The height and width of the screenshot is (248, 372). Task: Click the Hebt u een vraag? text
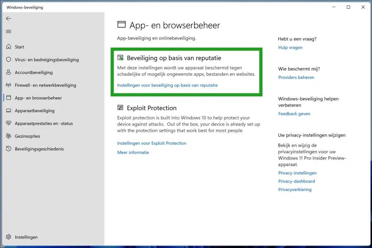297,39
